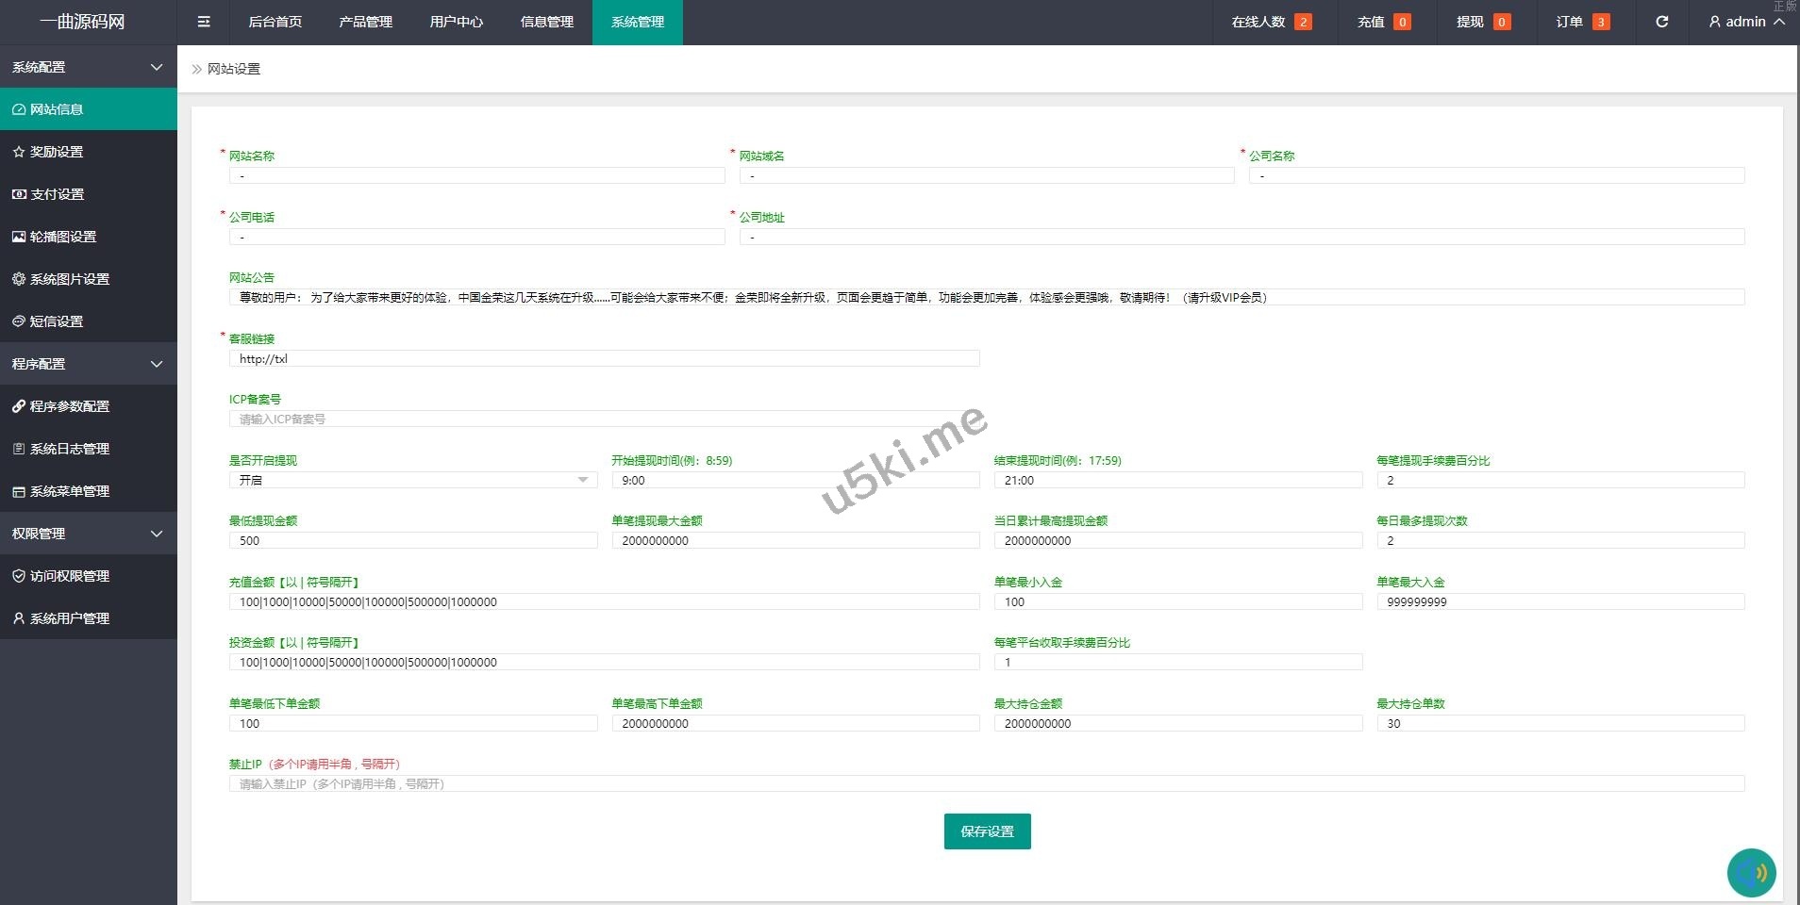Open 短信设置 in the sidebar
Viewport: 1800px width, 905px height.
coord(57,321)
